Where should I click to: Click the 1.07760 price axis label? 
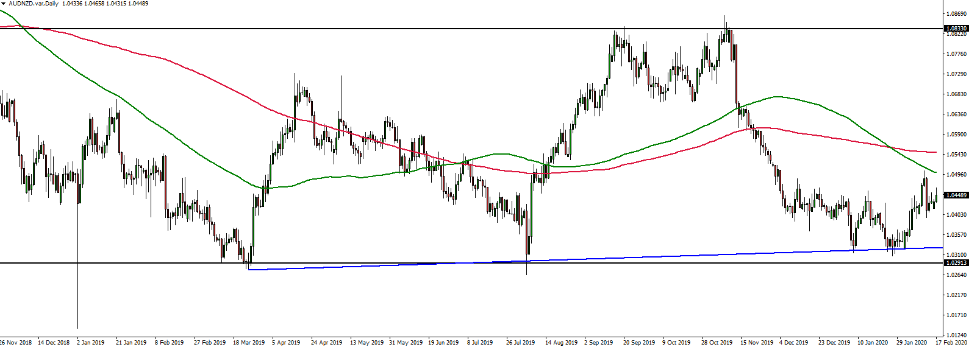tap(956, 54)
